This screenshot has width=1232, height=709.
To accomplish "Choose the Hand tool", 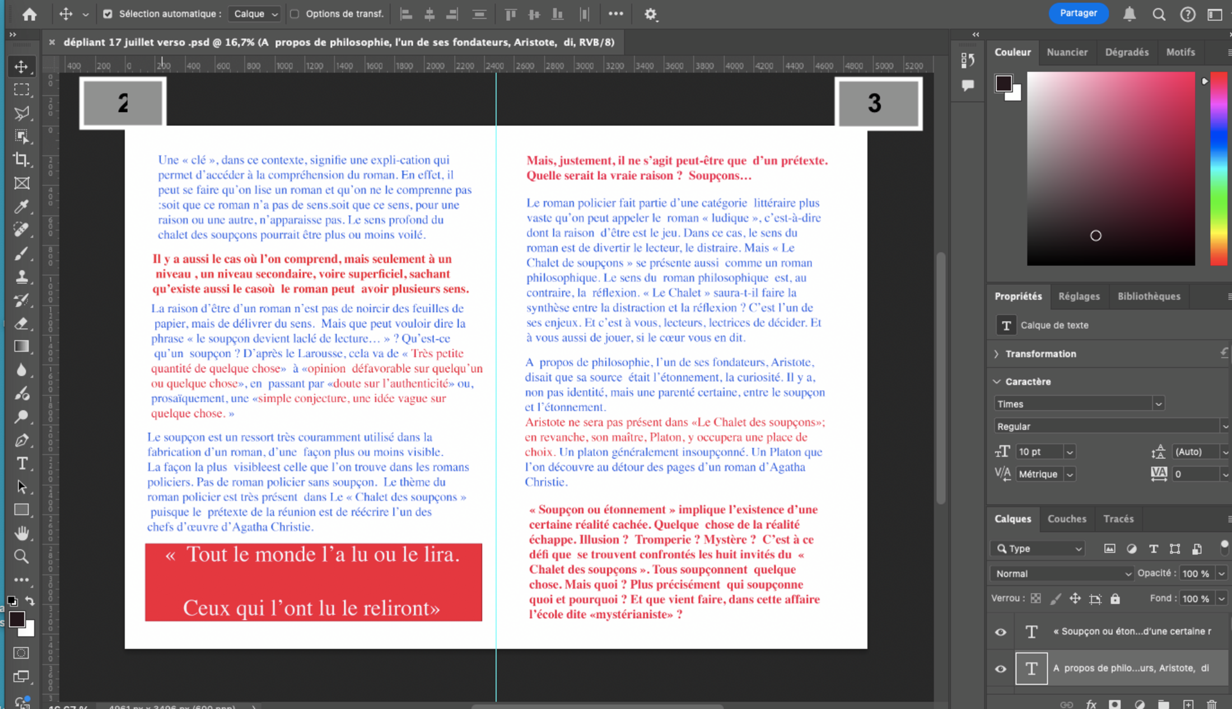I will click(21, 533).
